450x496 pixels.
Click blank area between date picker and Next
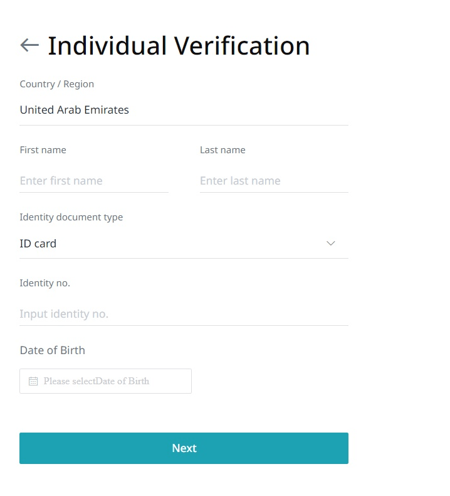184,413
